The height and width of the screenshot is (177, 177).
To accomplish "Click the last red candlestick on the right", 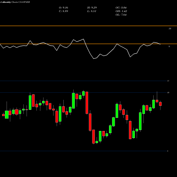I will (160, 104).
